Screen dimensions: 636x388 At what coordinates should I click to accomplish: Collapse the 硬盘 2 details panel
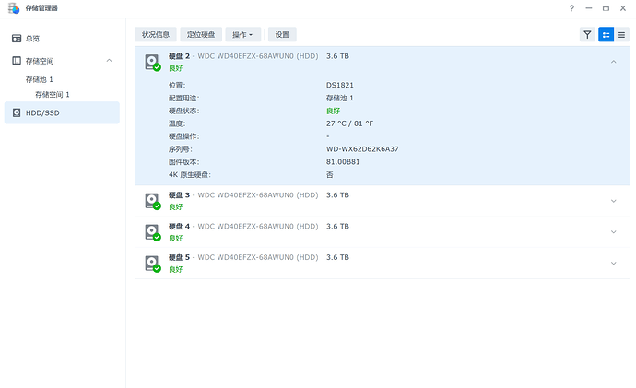614,62
